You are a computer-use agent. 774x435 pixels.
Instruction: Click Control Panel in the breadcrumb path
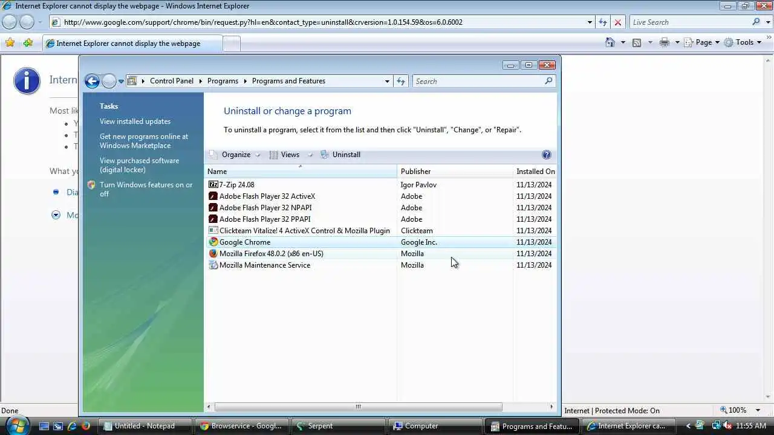click(172, 81)
